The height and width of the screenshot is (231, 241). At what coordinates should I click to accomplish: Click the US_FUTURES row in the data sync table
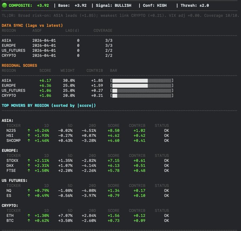(13, 50)
